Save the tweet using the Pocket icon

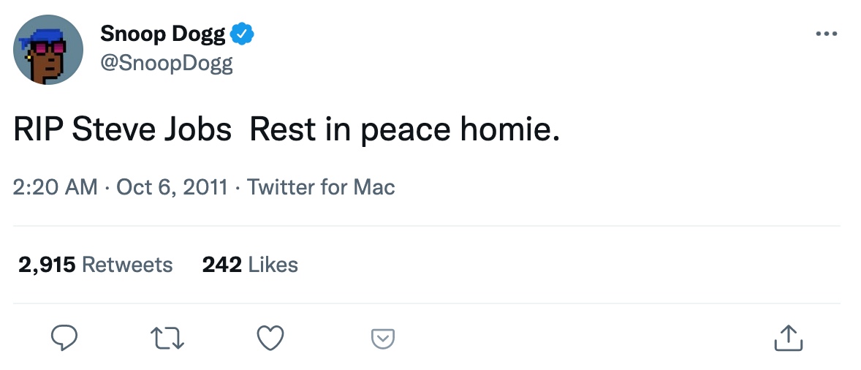[x=383, y=338]
